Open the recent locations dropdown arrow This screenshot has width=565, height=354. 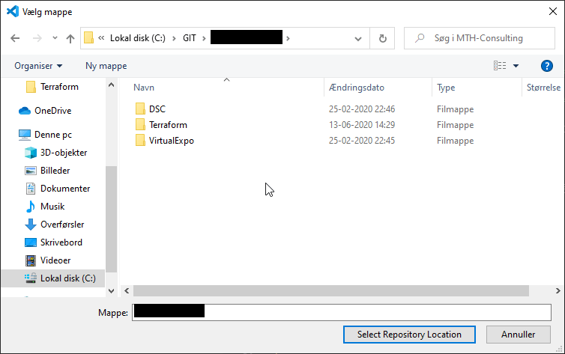[x=55, y=37]
